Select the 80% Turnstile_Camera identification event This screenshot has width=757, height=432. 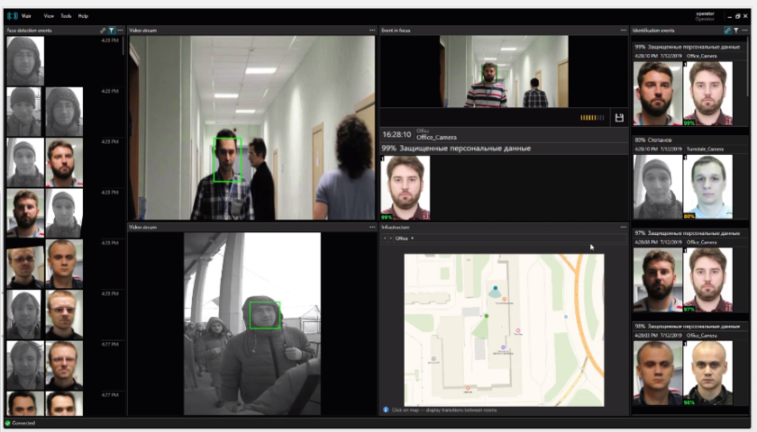click(x=689, y=180)
